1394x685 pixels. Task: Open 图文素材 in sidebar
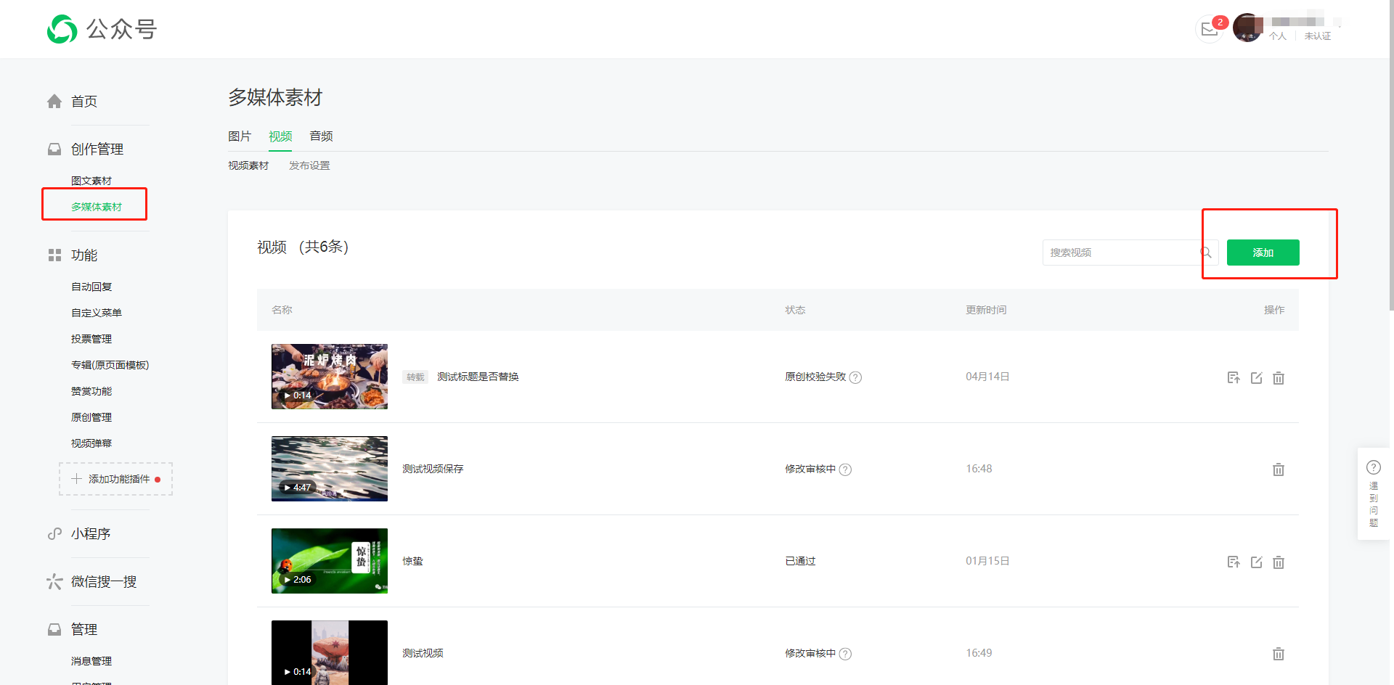click(91, 181)
